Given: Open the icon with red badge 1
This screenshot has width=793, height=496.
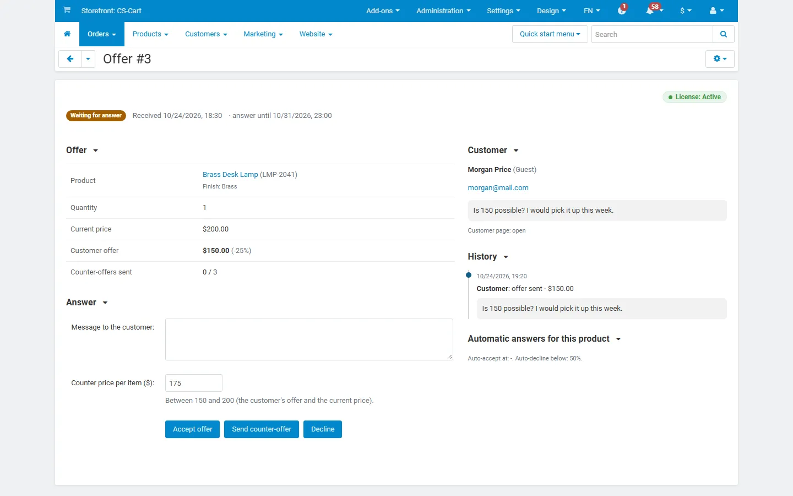Looking at the screenshot, I should pos(622,10).
